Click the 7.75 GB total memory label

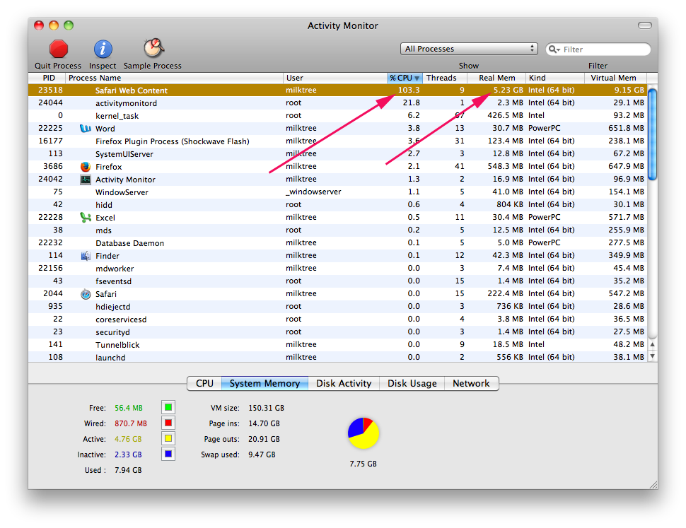[363, 464]
